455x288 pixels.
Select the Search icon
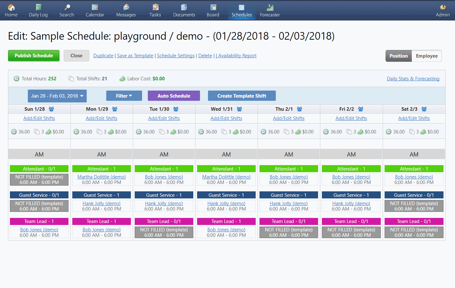click(x=67, y=10)
